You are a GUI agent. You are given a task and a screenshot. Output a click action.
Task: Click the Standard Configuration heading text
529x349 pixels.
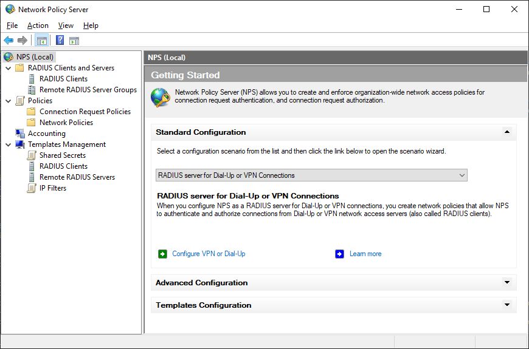pyautogui.click(x=201, y=132)
